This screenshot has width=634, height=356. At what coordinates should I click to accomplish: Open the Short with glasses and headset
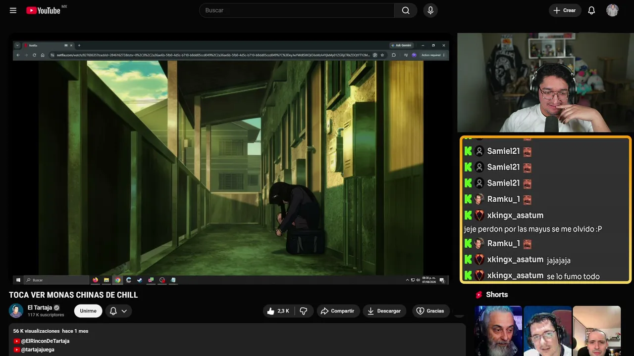547,331
